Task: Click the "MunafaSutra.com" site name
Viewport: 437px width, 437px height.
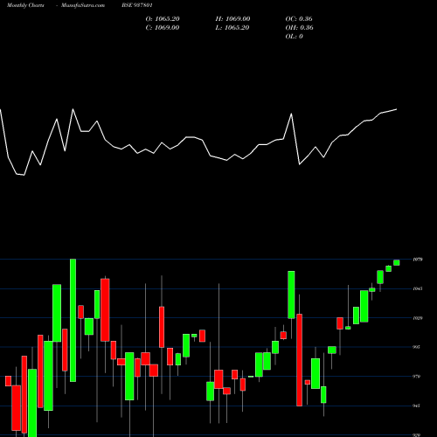Action: [x=83, y=5]
